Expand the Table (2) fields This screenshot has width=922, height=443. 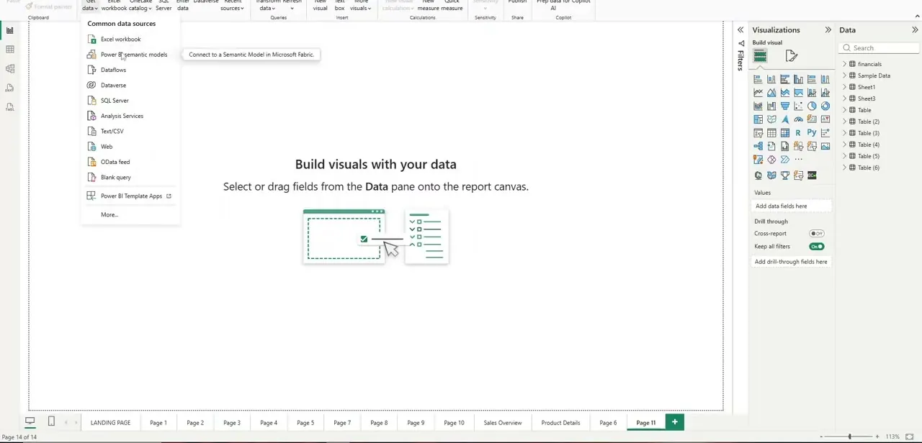pyautogui.click(x=845, y=122)
